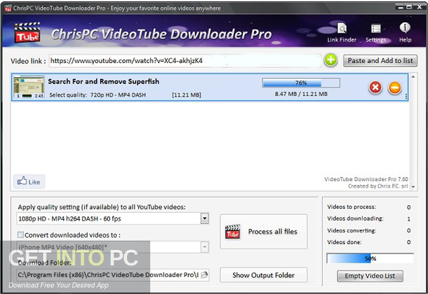Click the thumbs-up Like button
Viewport: 428px width, 294px height.
[x=29, y=182]
